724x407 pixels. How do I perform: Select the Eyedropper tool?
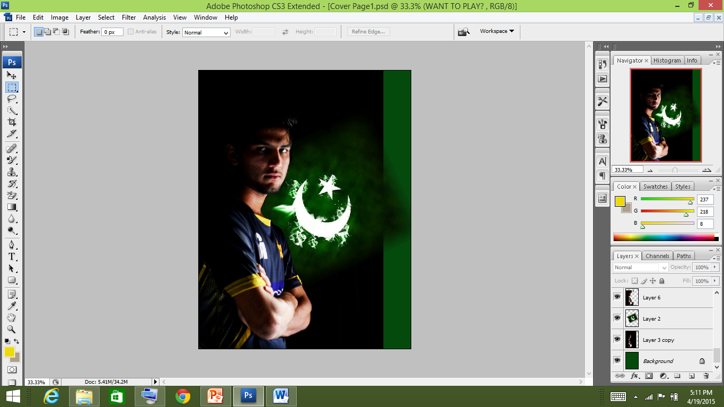click(x=12, y=305)
